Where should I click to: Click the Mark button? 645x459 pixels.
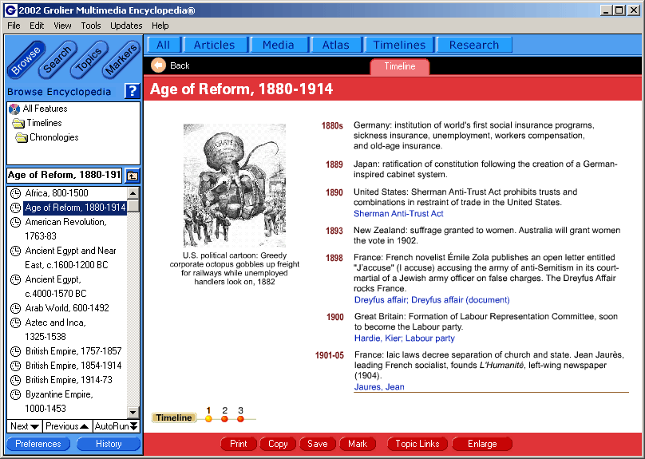tap(358, 444)
